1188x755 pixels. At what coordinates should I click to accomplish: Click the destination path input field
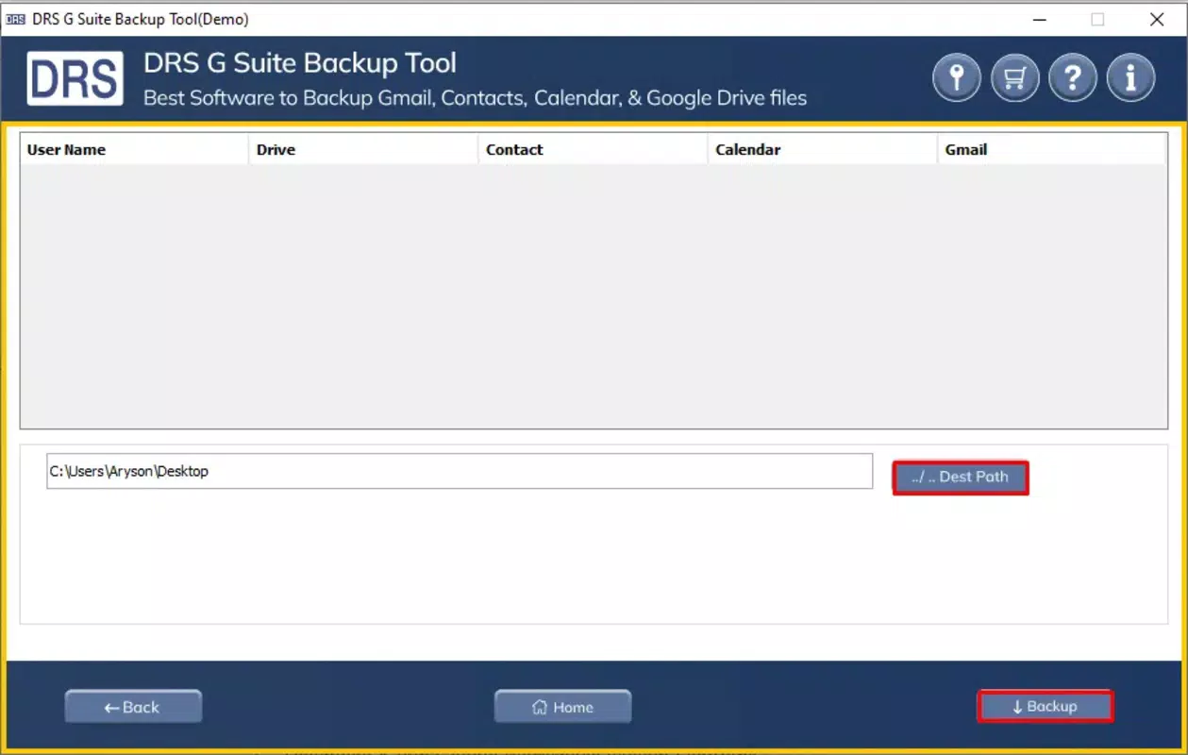click(x=460, y=471)
